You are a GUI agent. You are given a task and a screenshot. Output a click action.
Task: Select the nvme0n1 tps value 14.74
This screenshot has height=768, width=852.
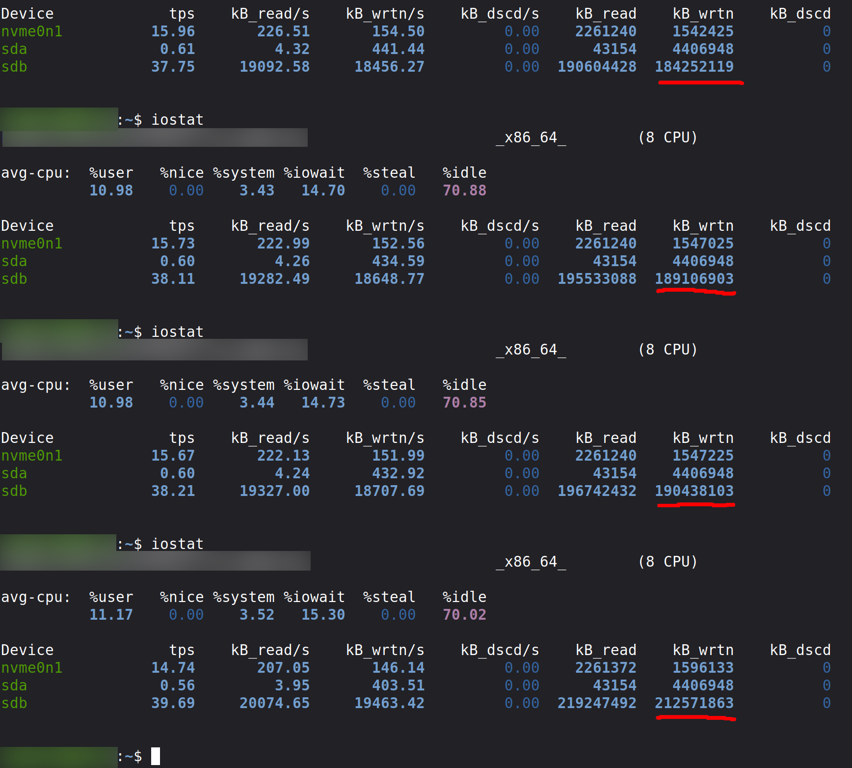173,668
